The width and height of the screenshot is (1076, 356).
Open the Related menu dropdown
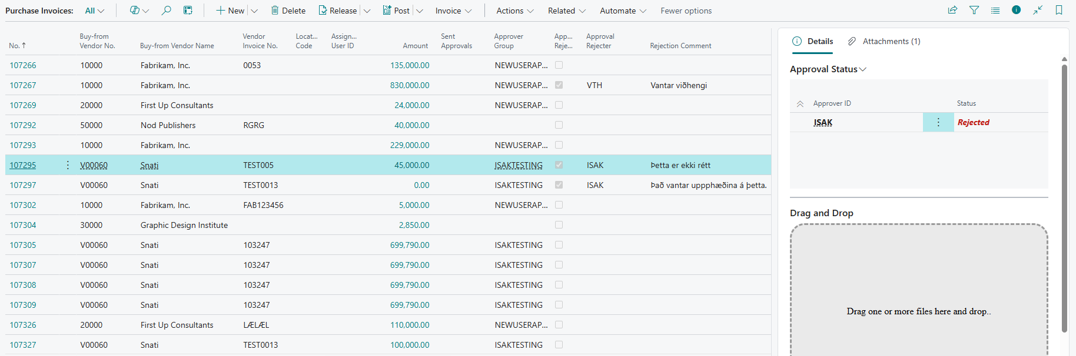[x=567, y=11]
